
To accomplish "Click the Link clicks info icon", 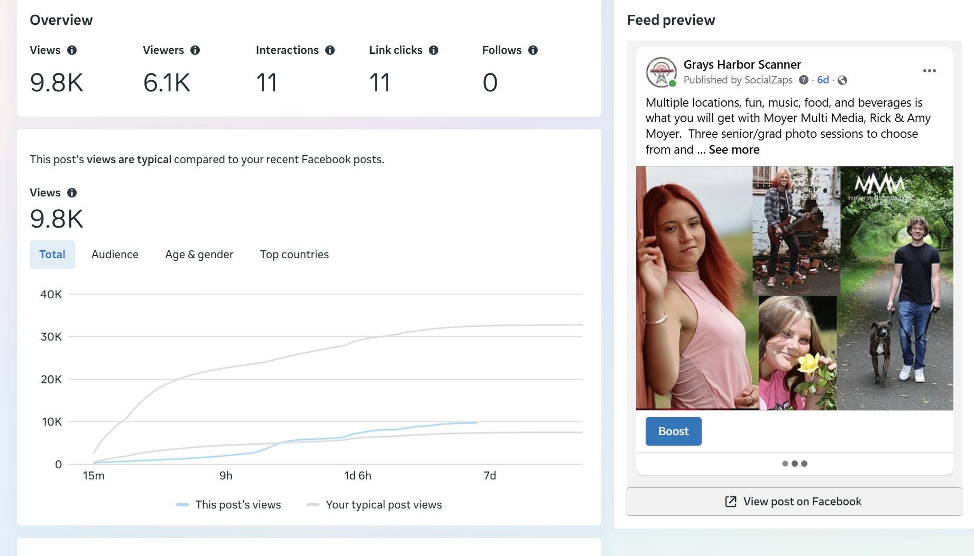I will (x=434, y=50).
